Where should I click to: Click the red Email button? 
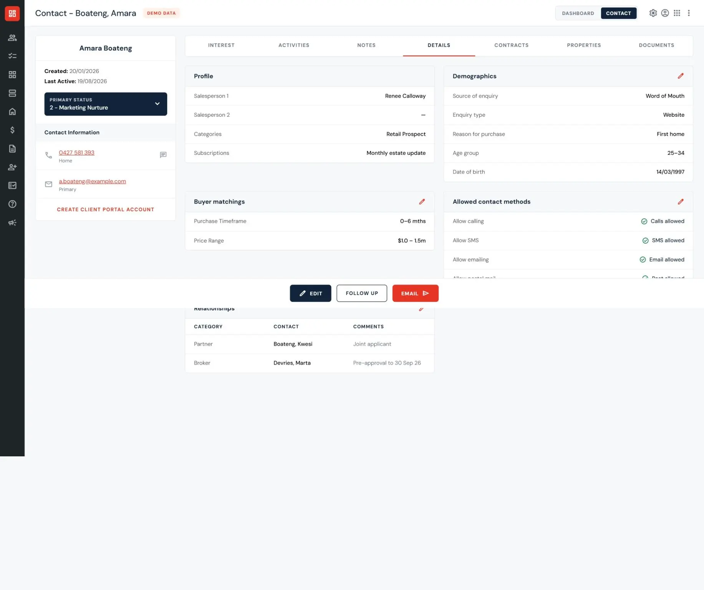click(x=415, y=293)
